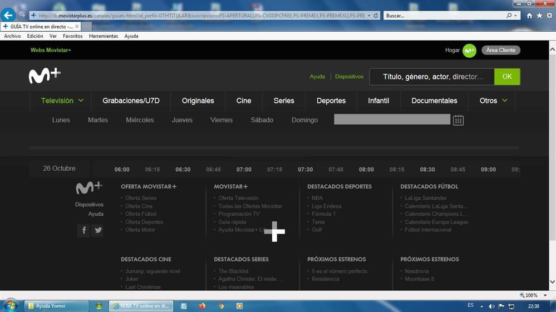Click the Facebook icon in footer
The width and height of the screenshot is (556, 312).
click(83, 230)
